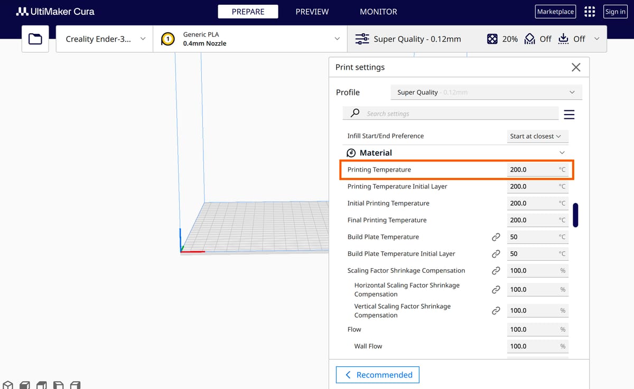This screenshot has height=389, width=634.
Task: Click the print settings list scrollbar thumb
Action: pyautogui.click(x=575, y=215)
